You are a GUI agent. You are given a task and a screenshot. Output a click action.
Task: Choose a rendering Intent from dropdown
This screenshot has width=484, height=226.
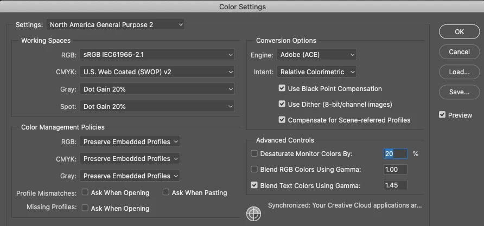317,72
